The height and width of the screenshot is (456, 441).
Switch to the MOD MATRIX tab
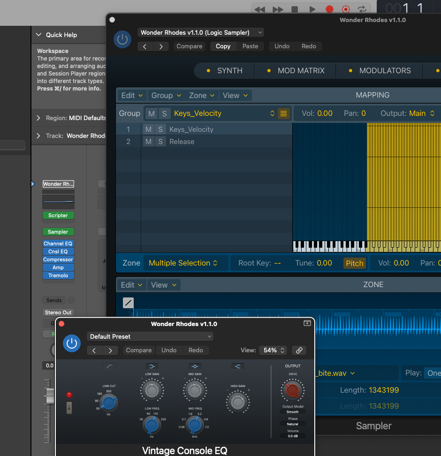(x=295, y=71)
